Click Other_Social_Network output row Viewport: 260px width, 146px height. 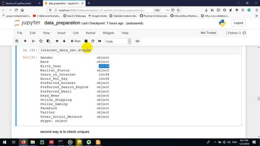click(x=75, y=117)
